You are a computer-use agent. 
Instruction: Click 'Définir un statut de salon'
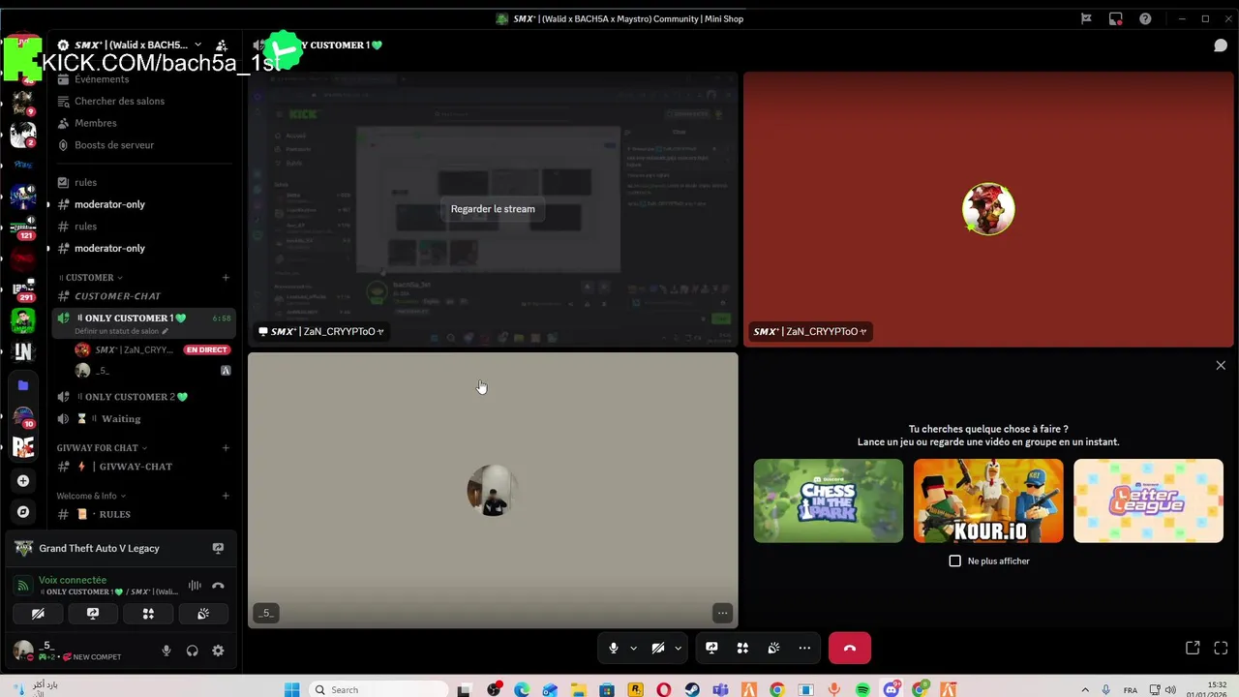121,331
